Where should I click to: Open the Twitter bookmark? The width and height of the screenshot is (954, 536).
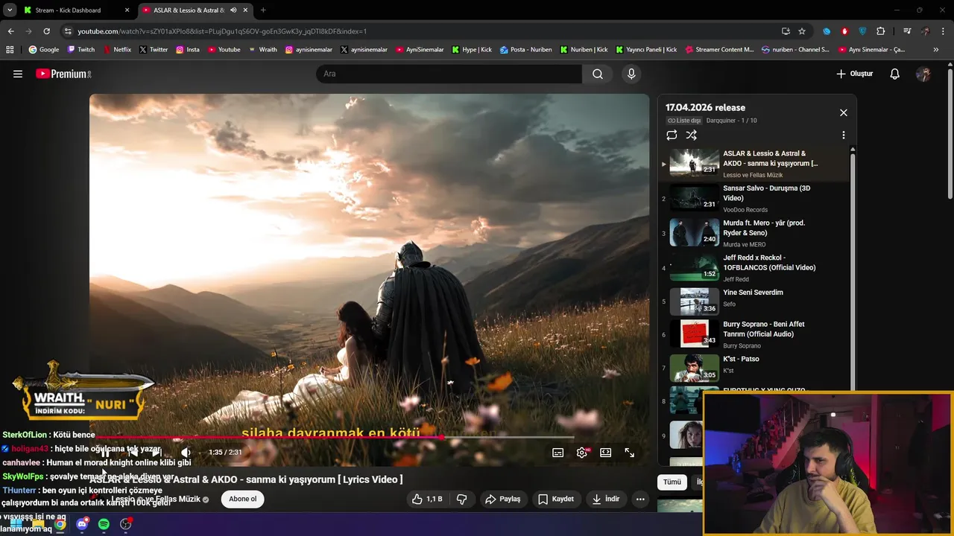pyautogui.click(x=154, y=50)
